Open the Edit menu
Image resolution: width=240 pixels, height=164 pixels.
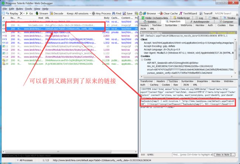click(11, 9)
